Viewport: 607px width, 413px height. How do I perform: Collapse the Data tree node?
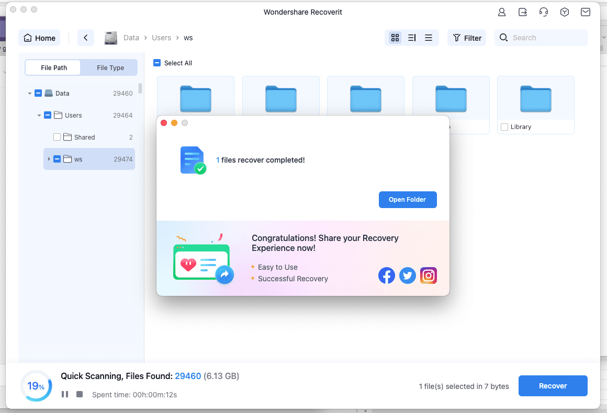tap(30, 94)
